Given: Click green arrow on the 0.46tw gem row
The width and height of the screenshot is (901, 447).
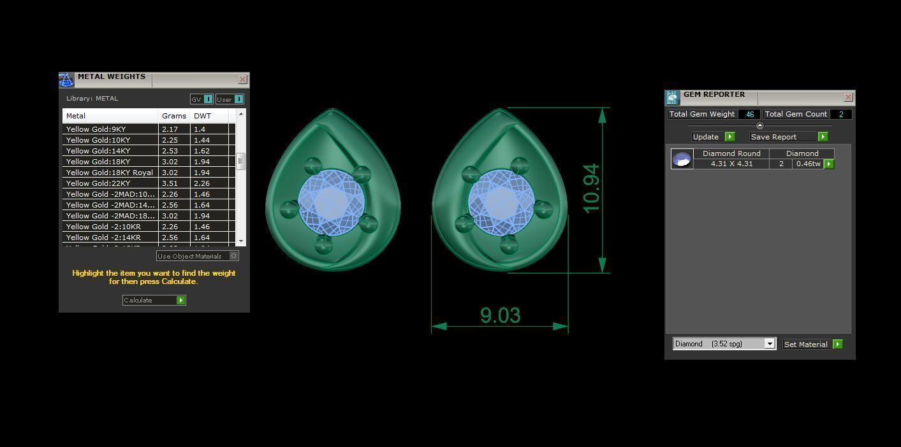Looking at the screenshot, I should 829,164.
